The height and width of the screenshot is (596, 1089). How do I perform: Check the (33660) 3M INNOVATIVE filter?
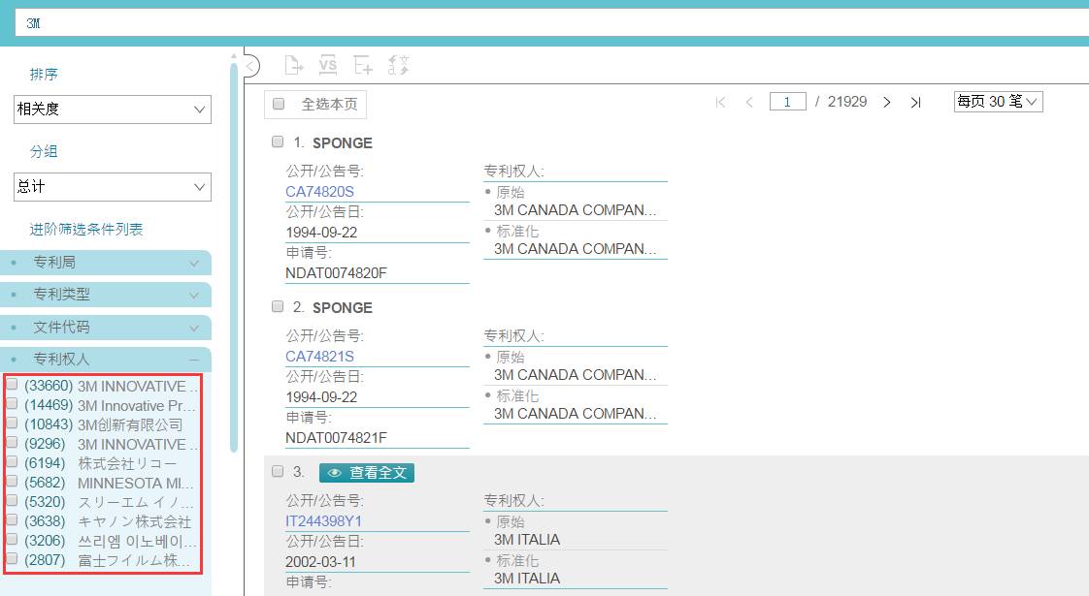pos(12,385)
